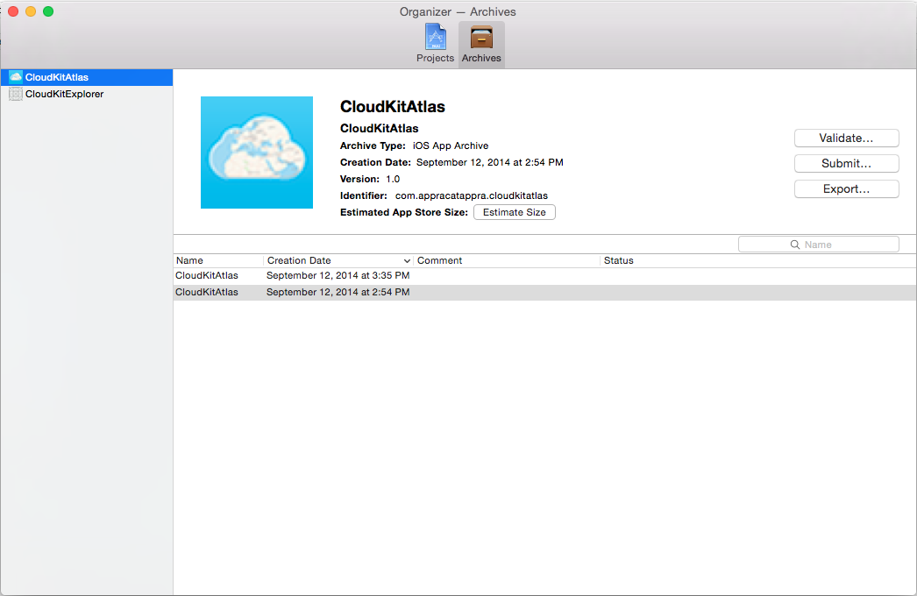Open the Projects view icon in toolbar
This screenshot has width=917, height=596.
pyautogui.click(x=435, y=39)
